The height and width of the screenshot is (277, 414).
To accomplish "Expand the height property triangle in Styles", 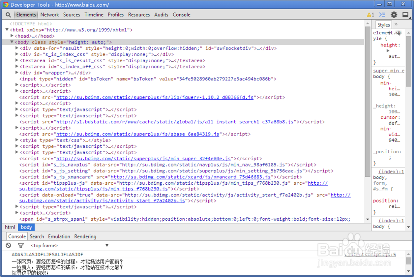I will [388, 51].
